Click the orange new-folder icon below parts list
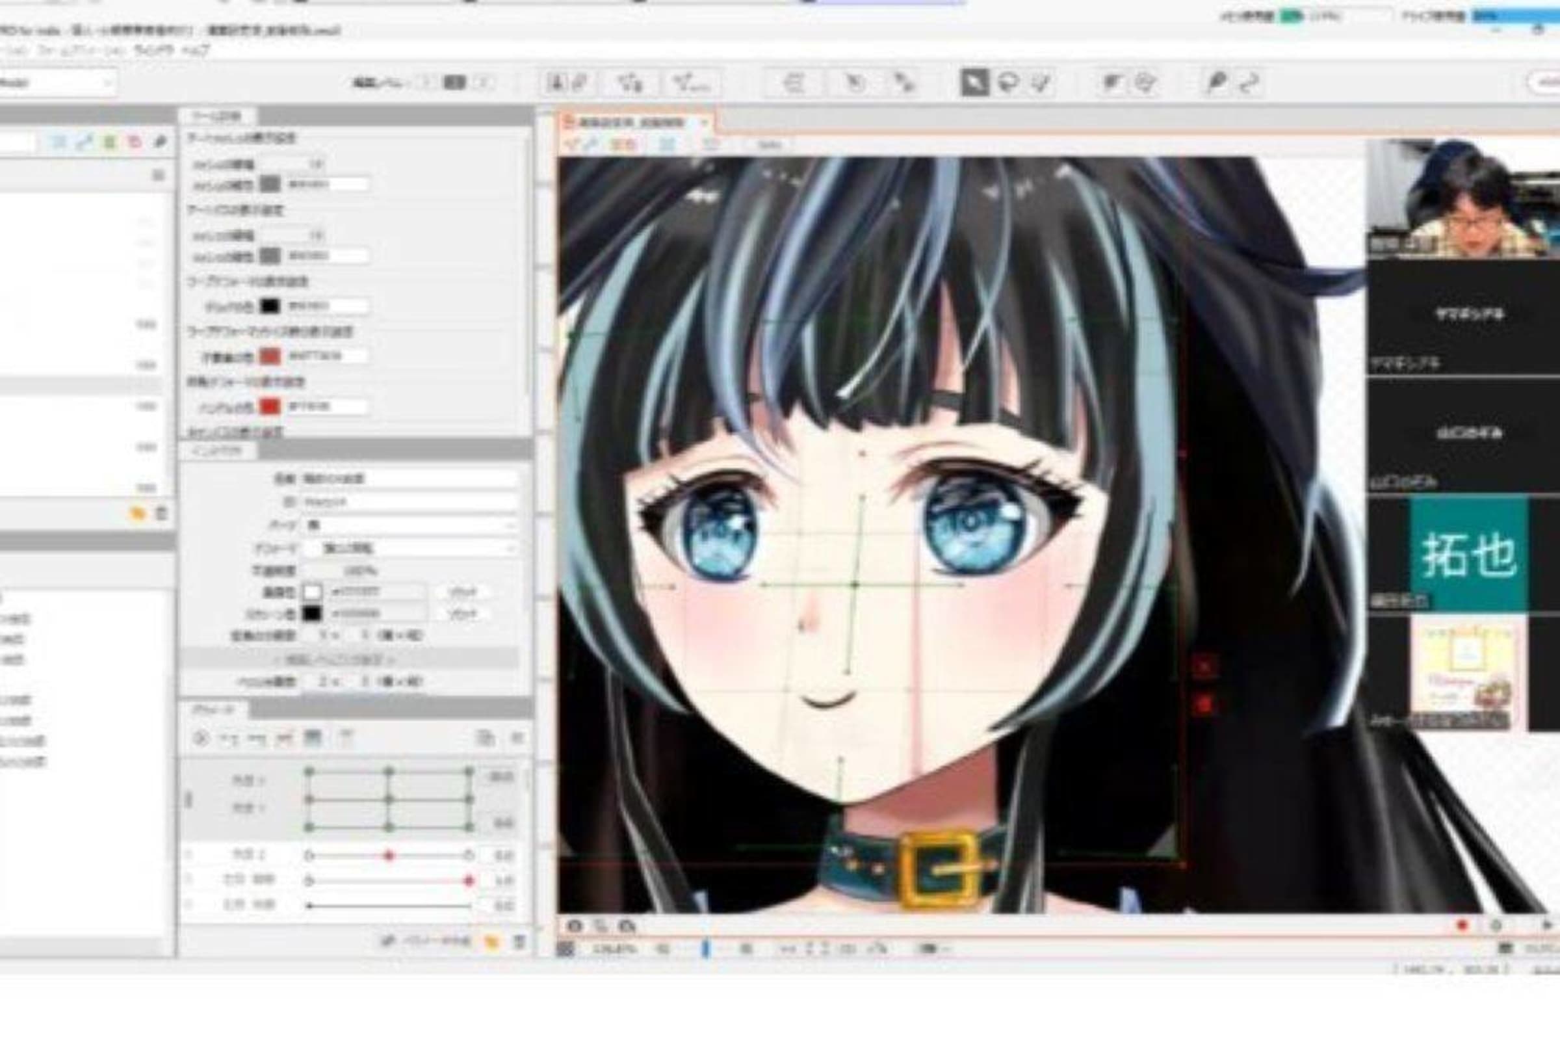 click(x=137, y=514)
